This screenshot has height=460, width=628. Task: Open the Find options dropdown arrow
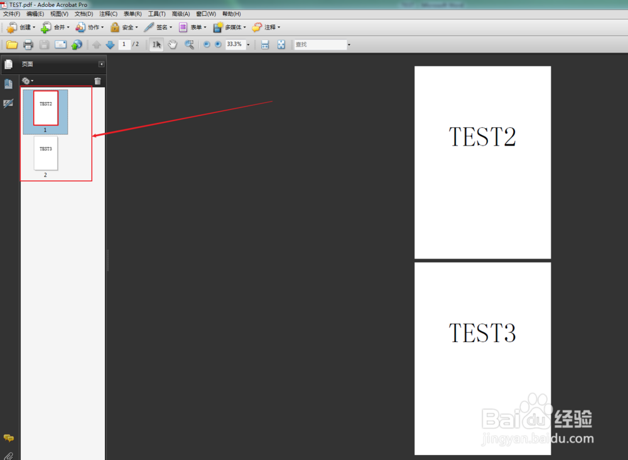pos(349,45)
